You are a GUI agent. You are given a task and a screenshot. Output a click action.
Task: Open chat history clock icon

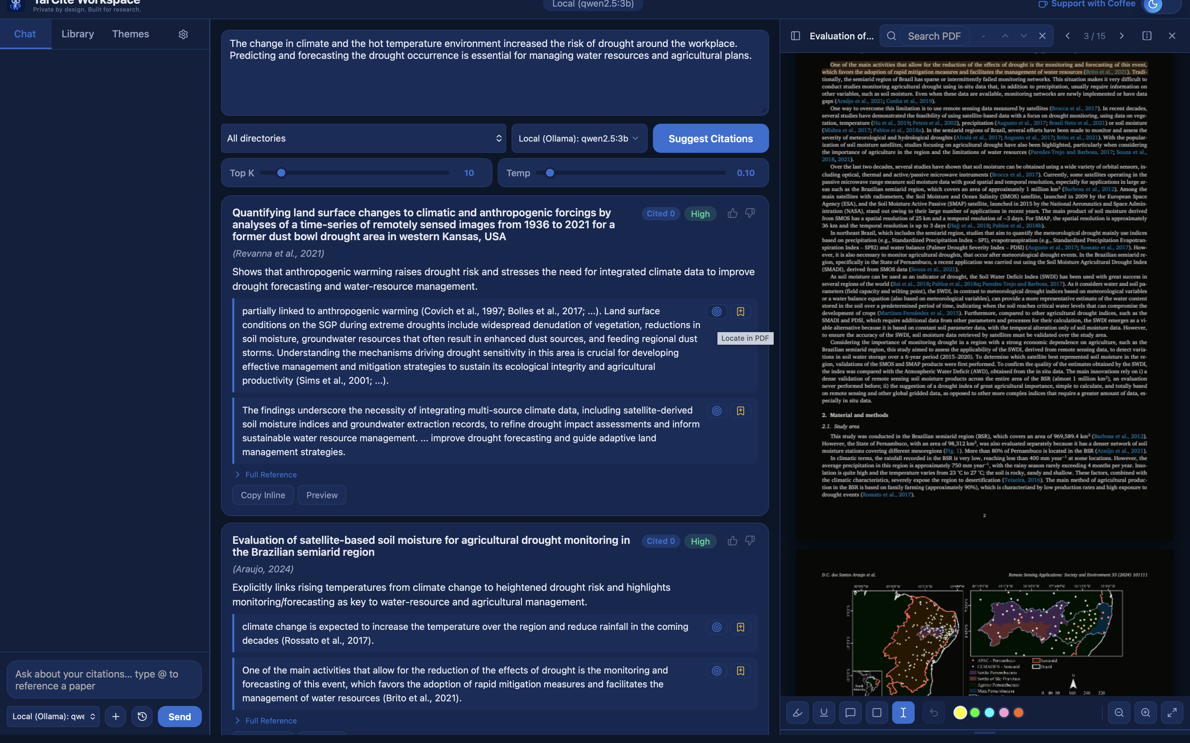142,717
